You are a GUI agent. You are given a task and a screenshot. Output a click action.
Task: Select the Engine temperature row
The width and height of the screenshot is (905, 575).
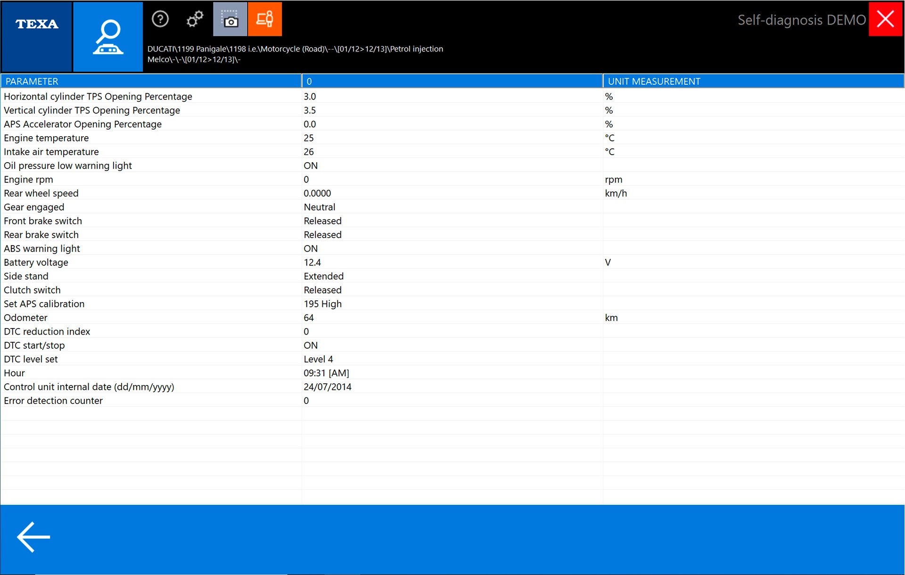coord(46,138)
